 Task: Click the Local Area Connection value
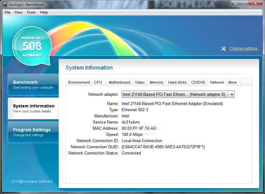[141, 141]
